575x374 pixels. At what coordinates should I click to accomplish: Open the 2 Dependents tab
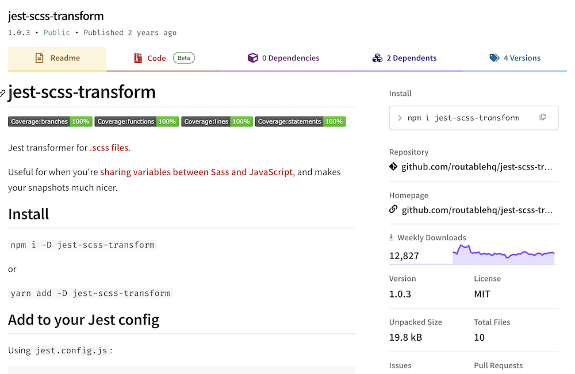point(404,58)
